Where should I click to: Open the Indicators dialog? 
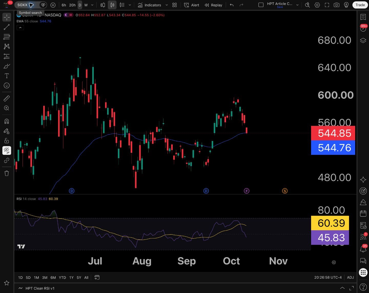[149, 5]
